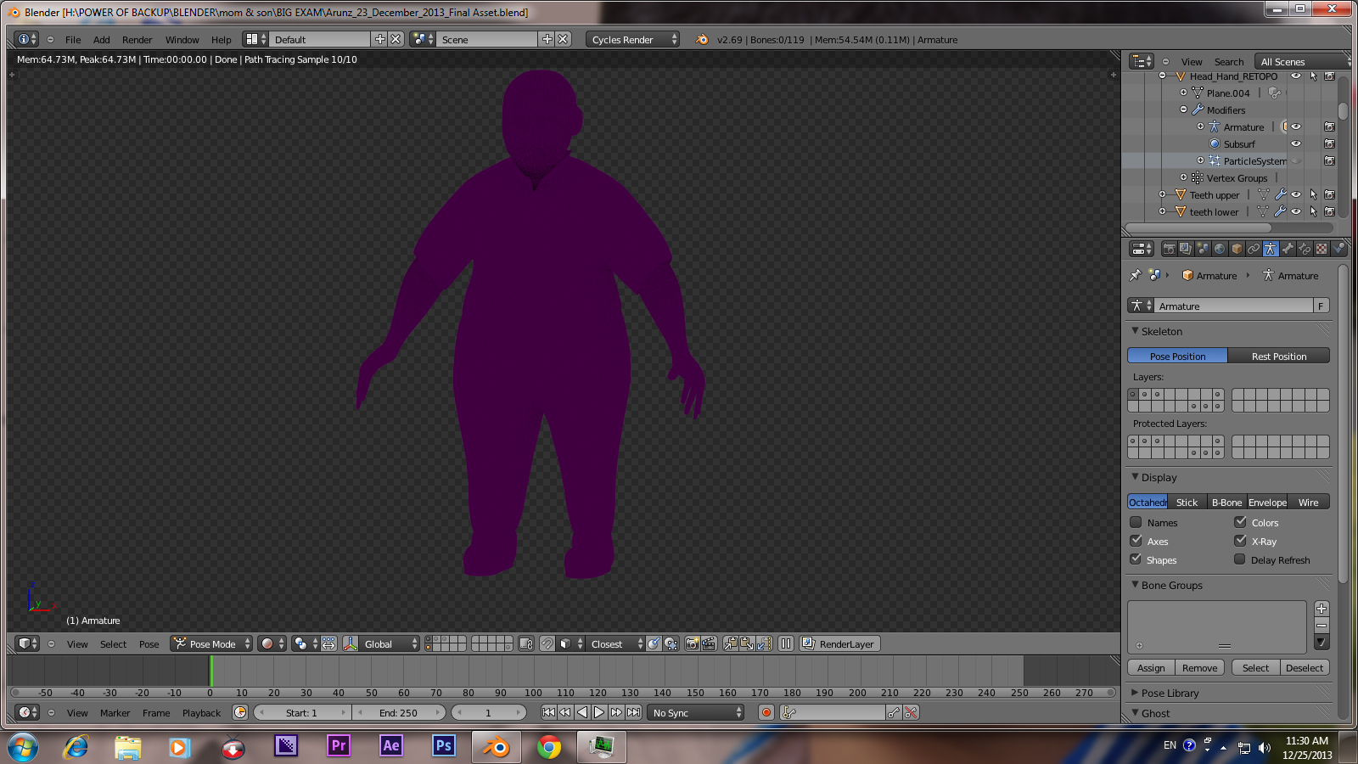The image size is (1358, 764).
Task: Open the Render menu
Action: [137, 39]
